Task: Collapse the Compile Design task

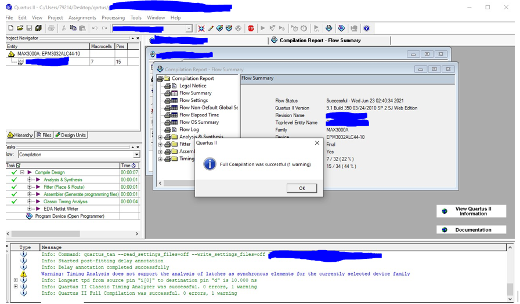Action: tap(22, 173)
